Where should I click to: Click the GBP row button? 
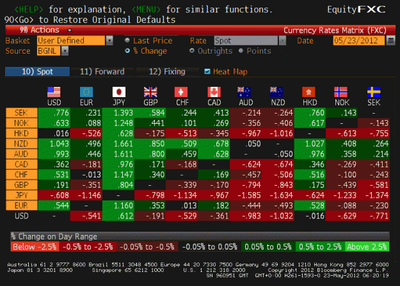(x=21, y=185)
